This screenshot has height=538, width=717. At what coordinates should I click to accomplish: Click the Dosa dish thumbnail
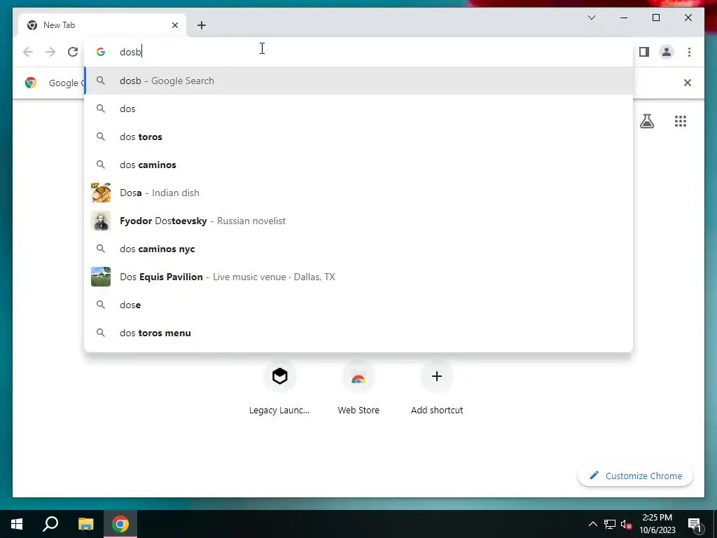click(101, 193)
